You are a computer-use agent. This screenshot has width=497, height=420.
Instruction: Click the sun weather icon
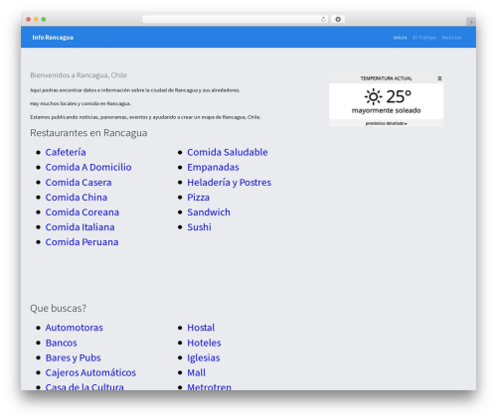[x=373, y=96]
